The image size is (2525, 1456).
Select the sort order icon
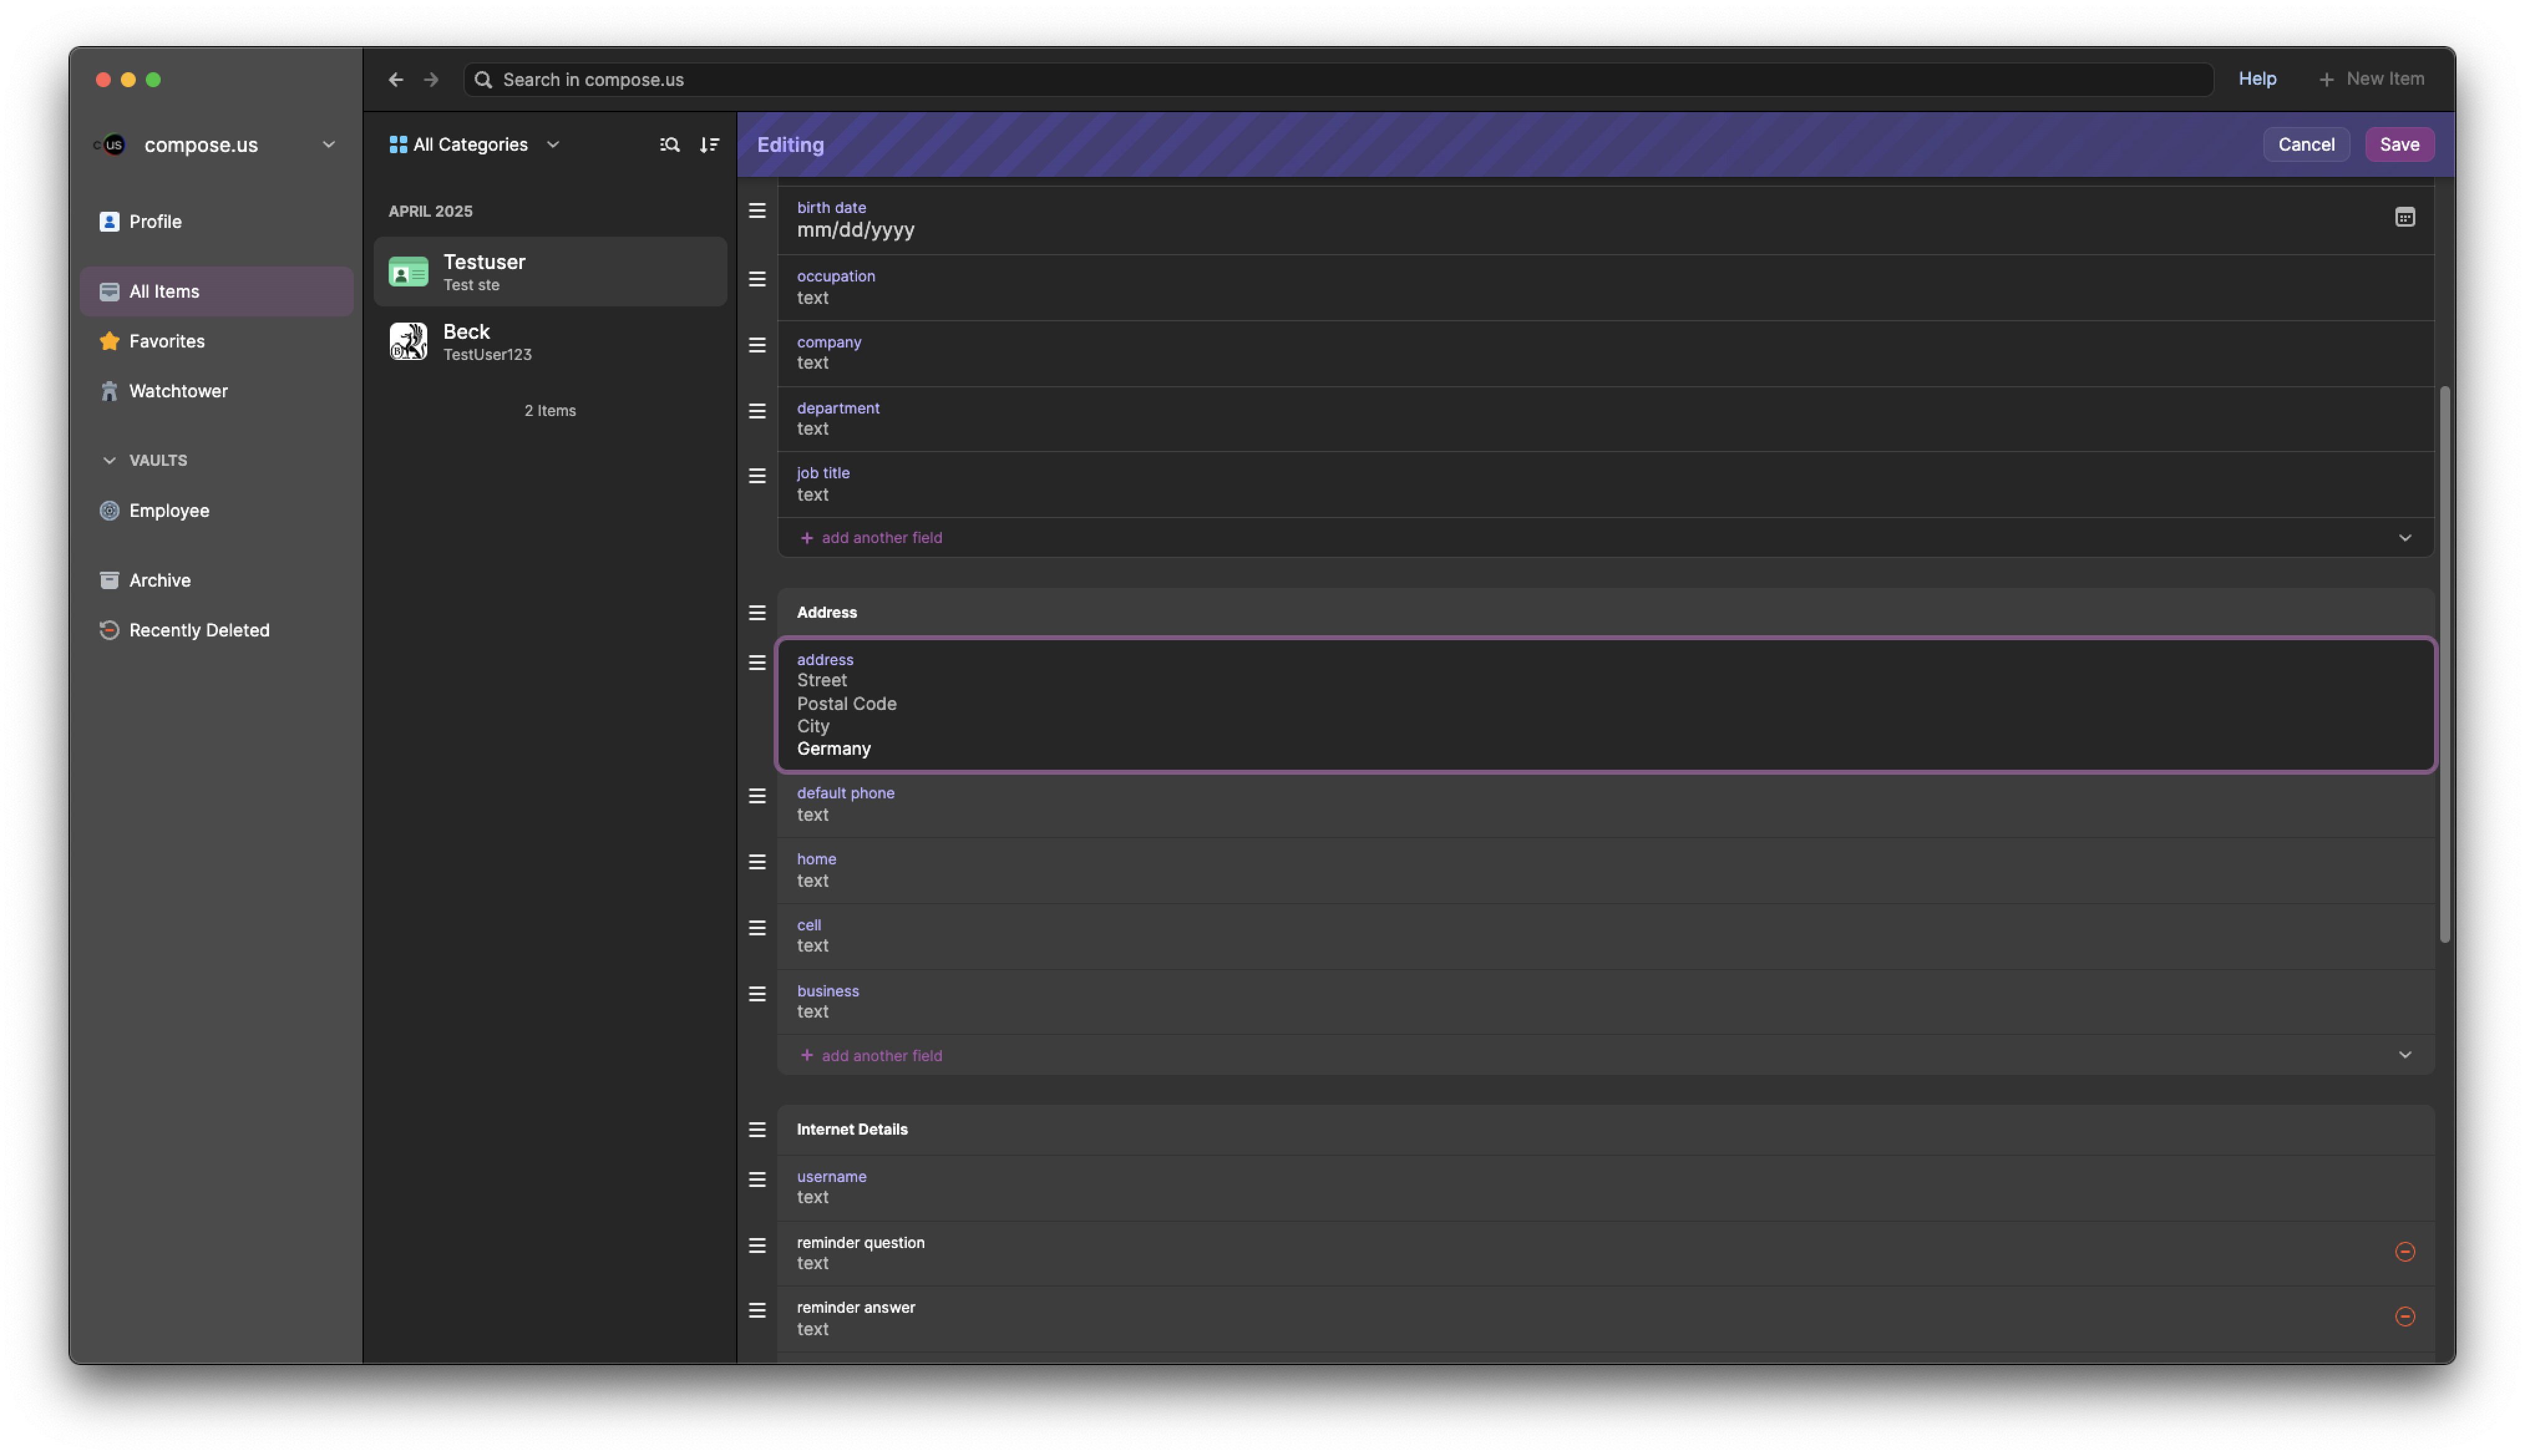pyautogui.click(x=709, y=145)
